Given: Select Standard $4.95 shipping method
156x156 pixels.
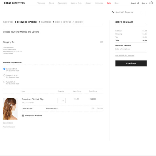Looking at the screenshot, I should pos(4,69).
